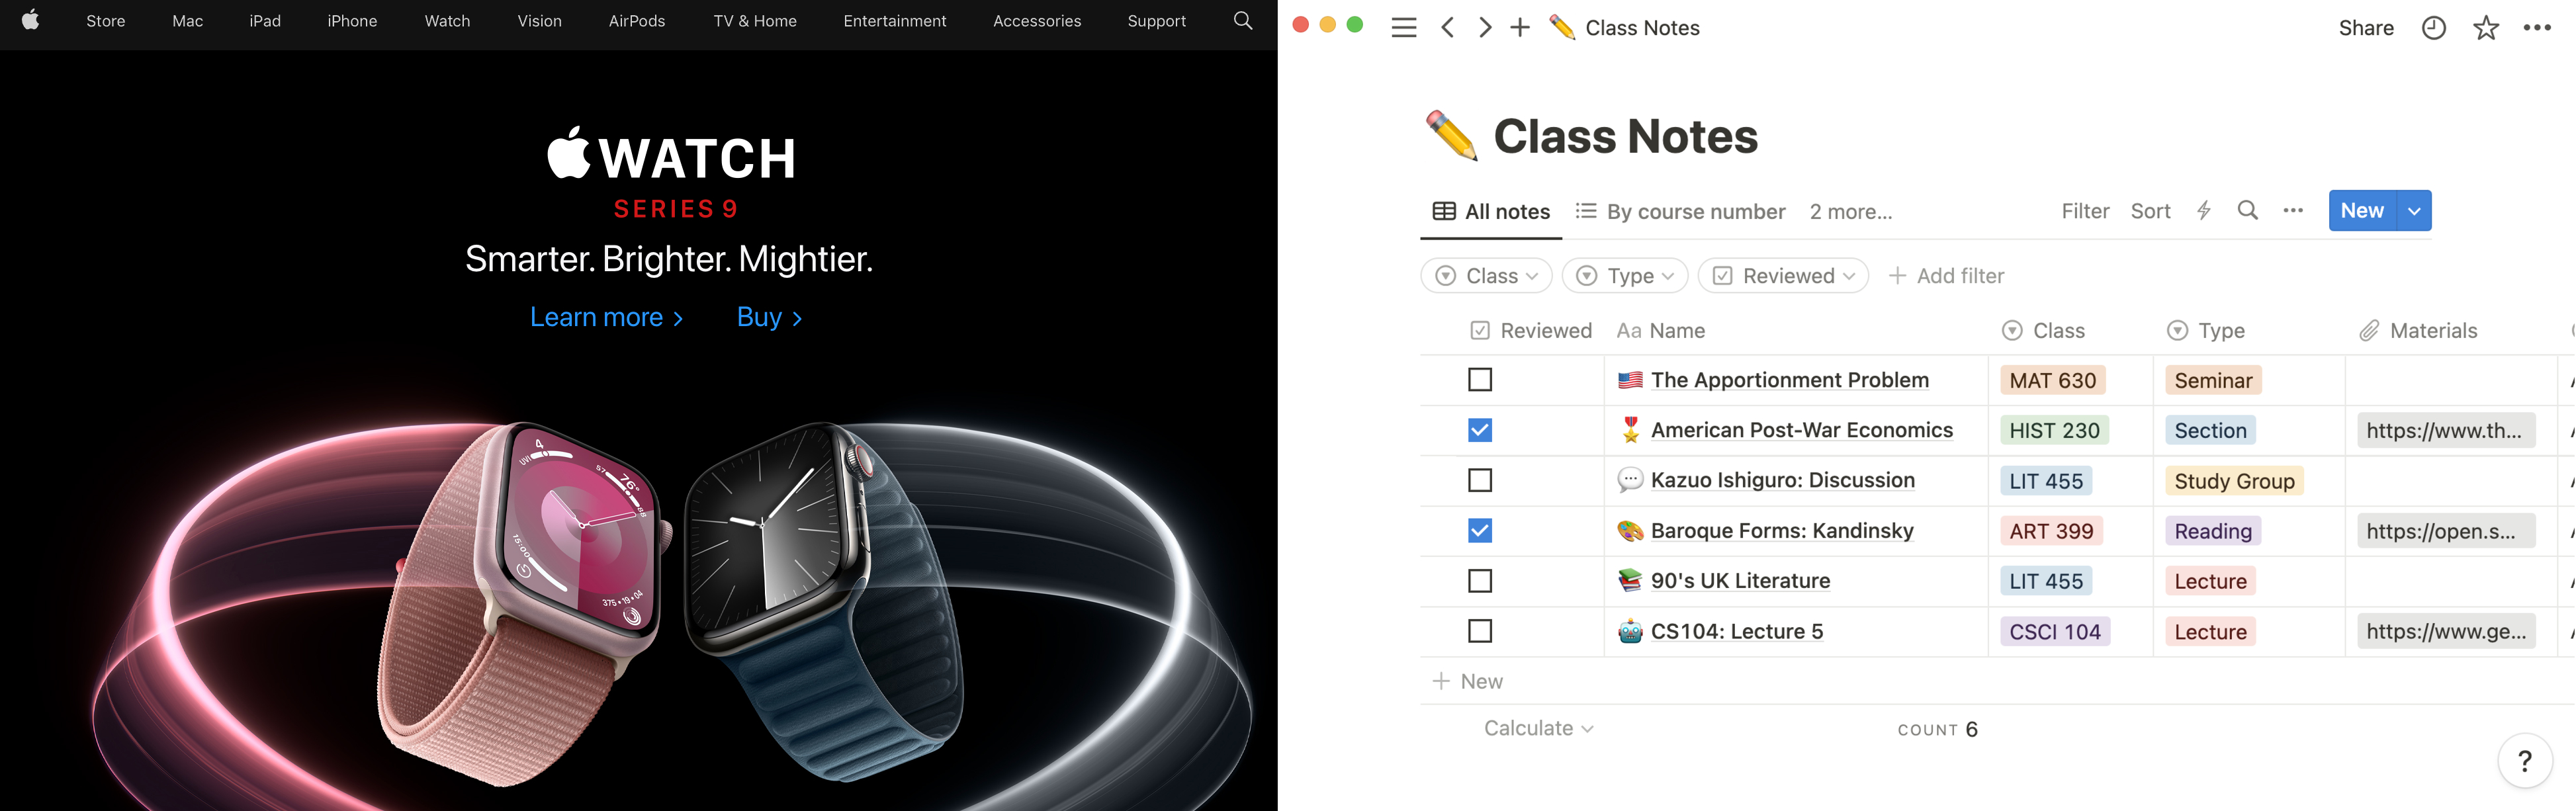Click the Apple website search icon
This screenshot has height=811, width=2576.
(1242, 21)
